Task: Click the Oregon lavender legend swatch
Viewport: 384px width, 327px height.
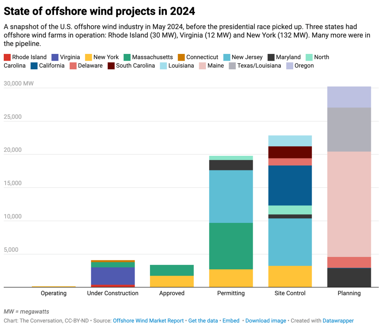Action: point(289,66)
